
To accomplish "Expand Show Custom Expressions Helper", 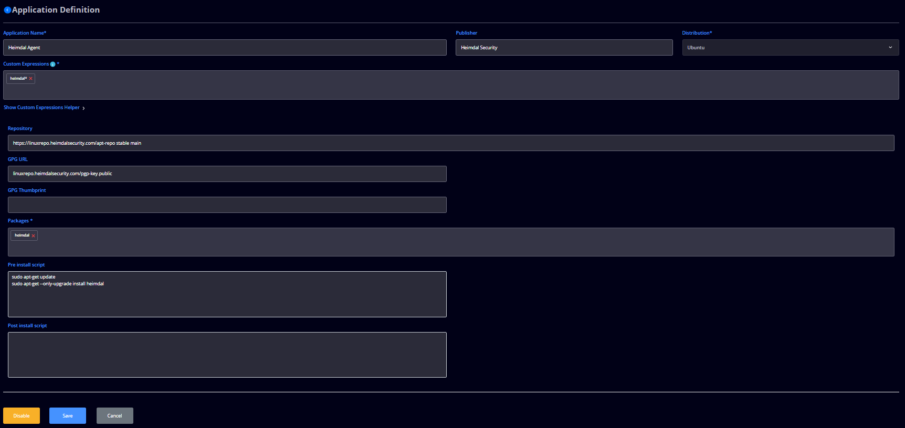I will point(44,108).
